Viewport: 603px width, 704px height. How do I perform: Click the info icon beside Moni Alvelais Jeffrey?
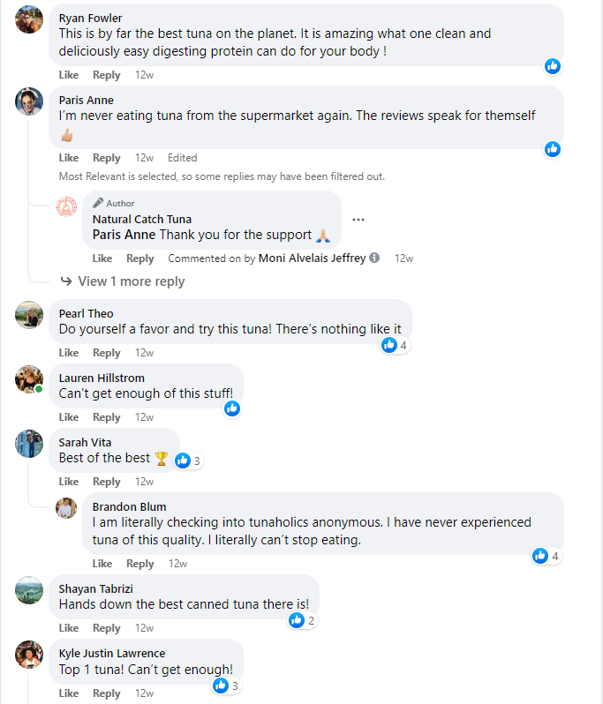[374, 258]
